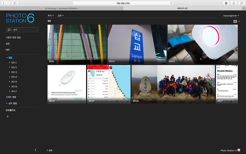Open the 2017 Version History album
This screenshot has width=246, height=154.
(227, 84)
